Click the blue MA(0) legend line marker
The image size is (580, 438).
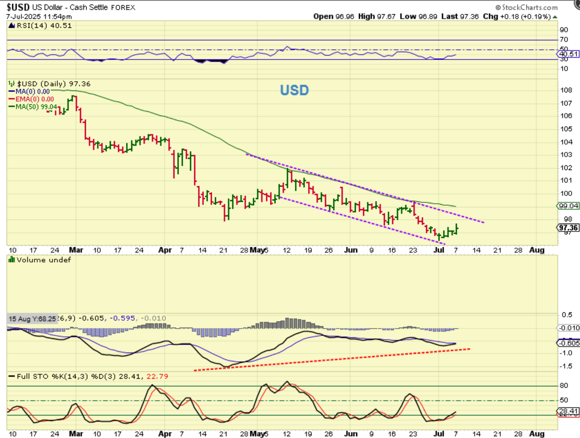(x=12, y=91)
